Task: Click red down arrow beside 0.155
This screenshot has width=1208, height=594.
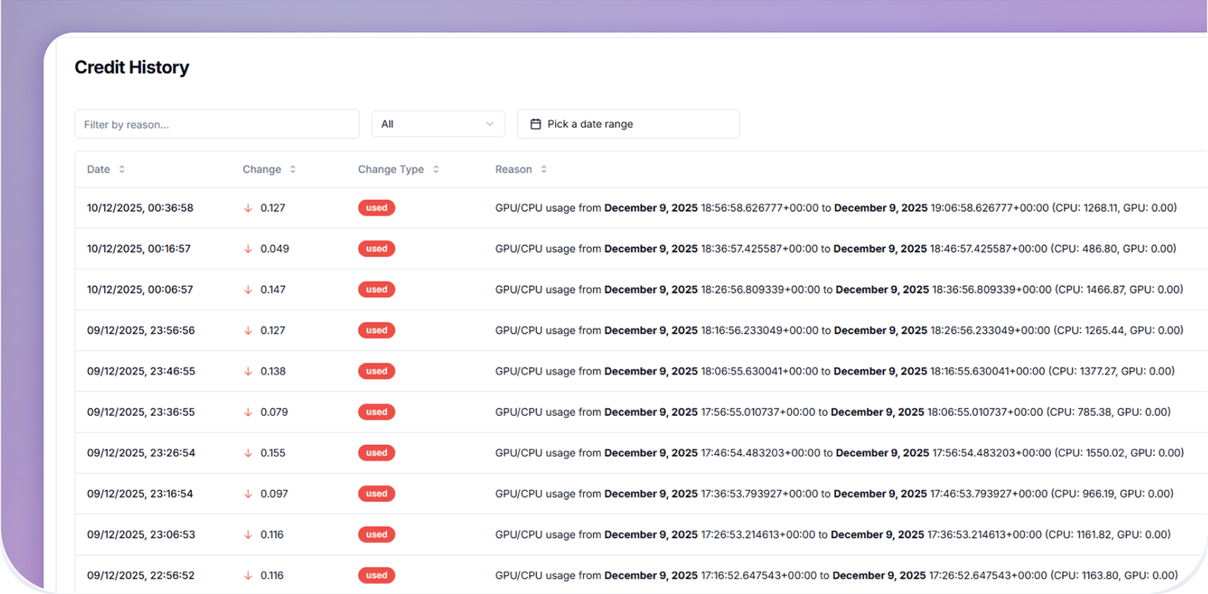Action: point(248,453)
